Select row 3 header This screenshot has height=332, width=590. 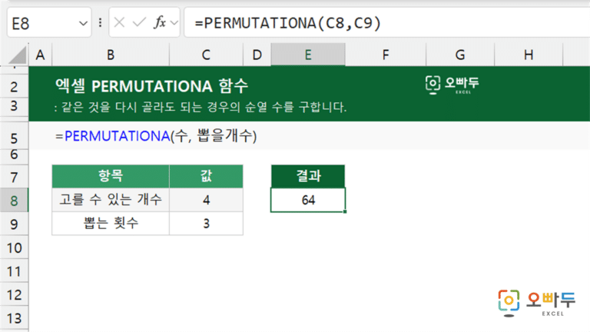[x=14, y=107]
